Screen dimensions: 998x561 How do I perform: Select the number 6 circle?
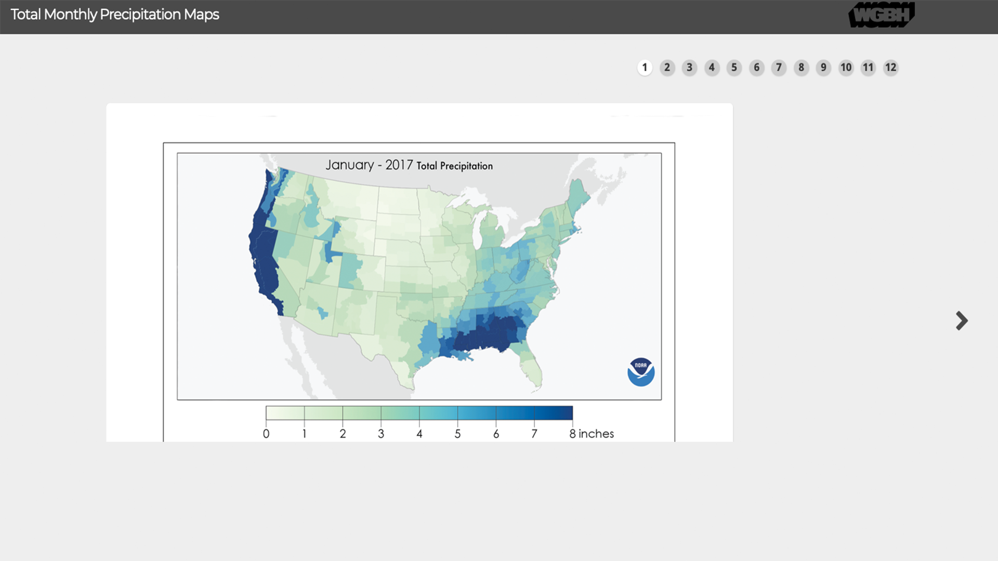756,68
